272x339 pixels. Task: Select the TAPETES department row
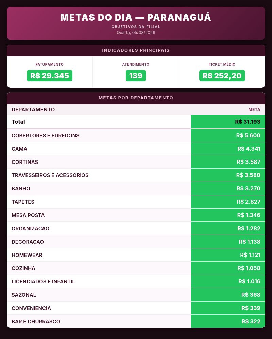[136, 202]
